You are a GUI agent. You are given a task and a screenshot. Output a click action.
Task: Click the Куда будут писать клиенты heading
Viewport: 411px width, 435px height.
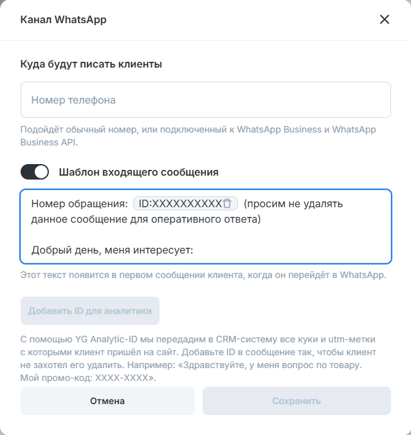[x=91, y=64]
